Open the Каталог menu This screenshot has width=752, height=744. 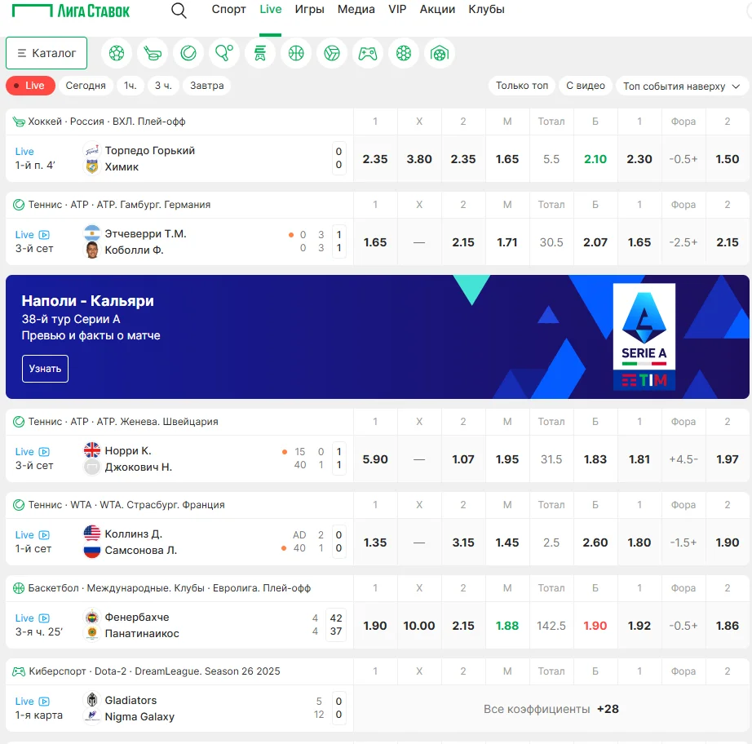(x=46, y=53)
